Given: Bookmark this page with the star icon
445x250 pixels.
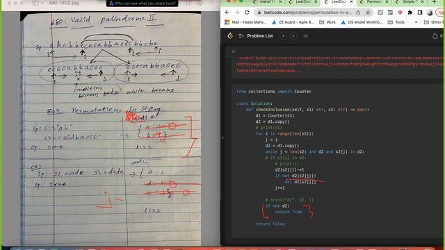Looking at the screenshot, I should pos(368,12).
